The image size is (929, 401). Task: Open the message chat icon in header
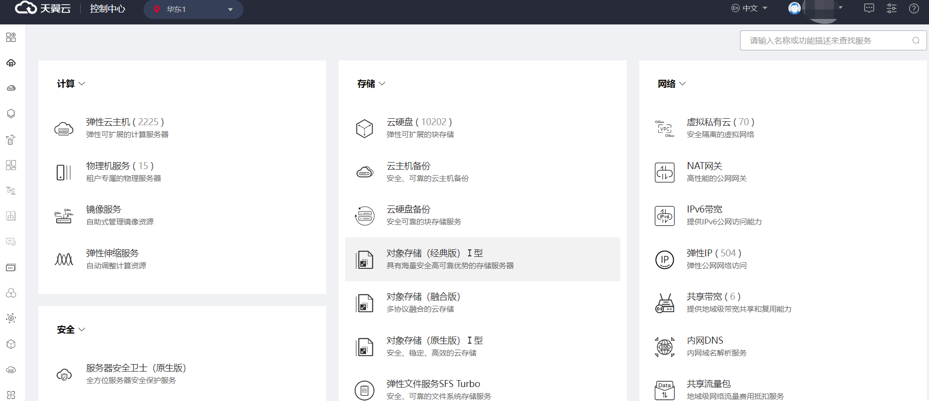click(x=869, y=8)
